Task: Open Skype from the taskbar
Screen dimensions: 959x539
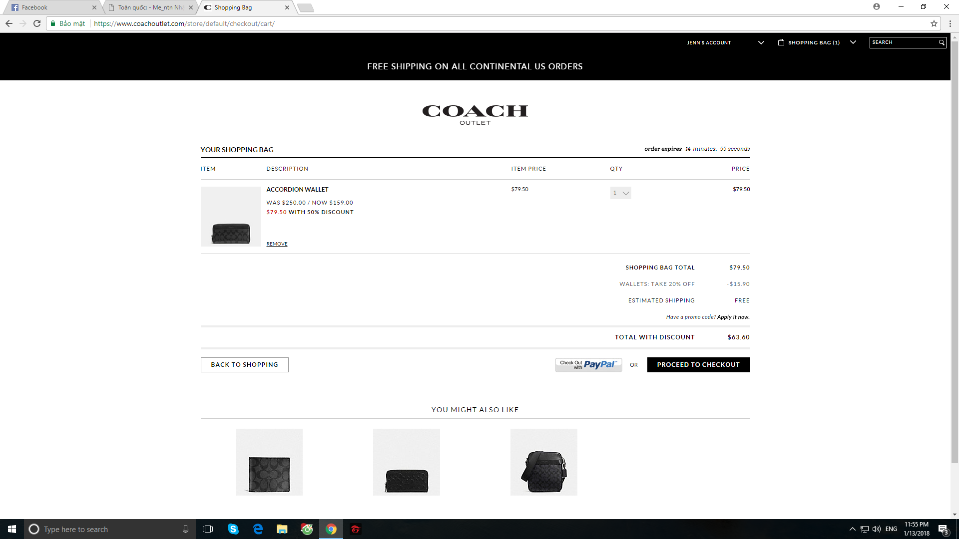Action: tap(233, 529)
